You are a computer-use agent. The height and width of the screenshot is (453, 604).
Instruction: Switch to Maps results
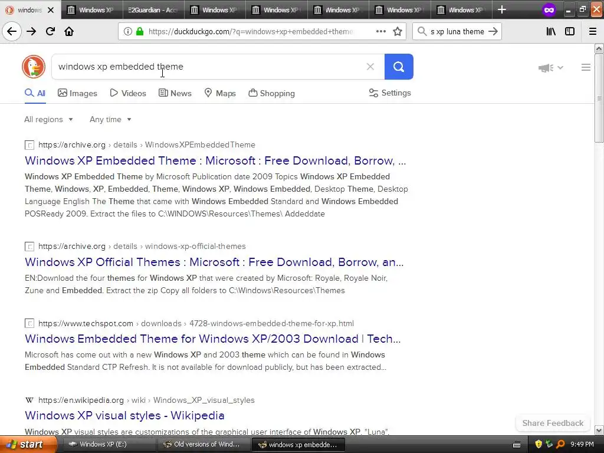coord(220,93)
